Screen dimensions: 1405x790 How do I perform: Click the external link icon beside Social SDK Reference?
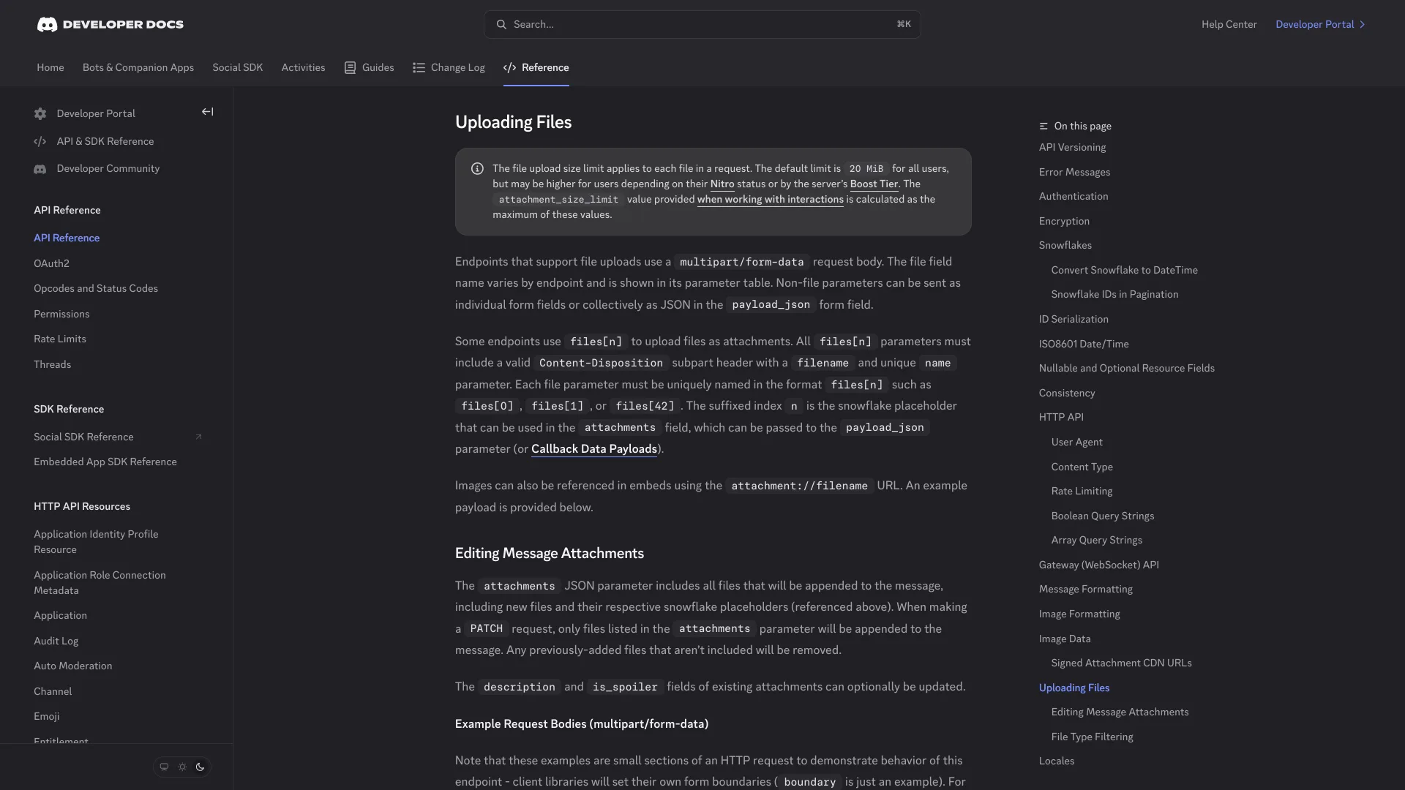198,437
